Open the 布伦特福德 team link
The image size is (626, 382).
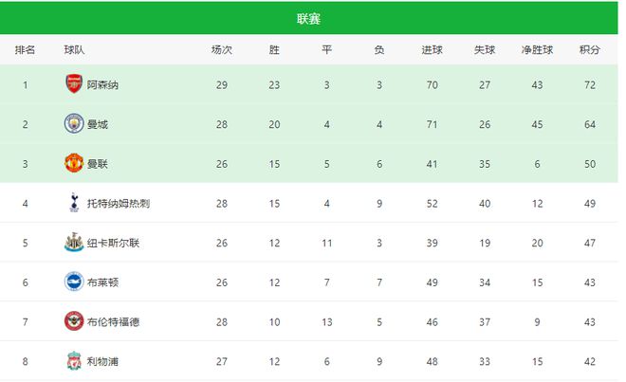114,321
